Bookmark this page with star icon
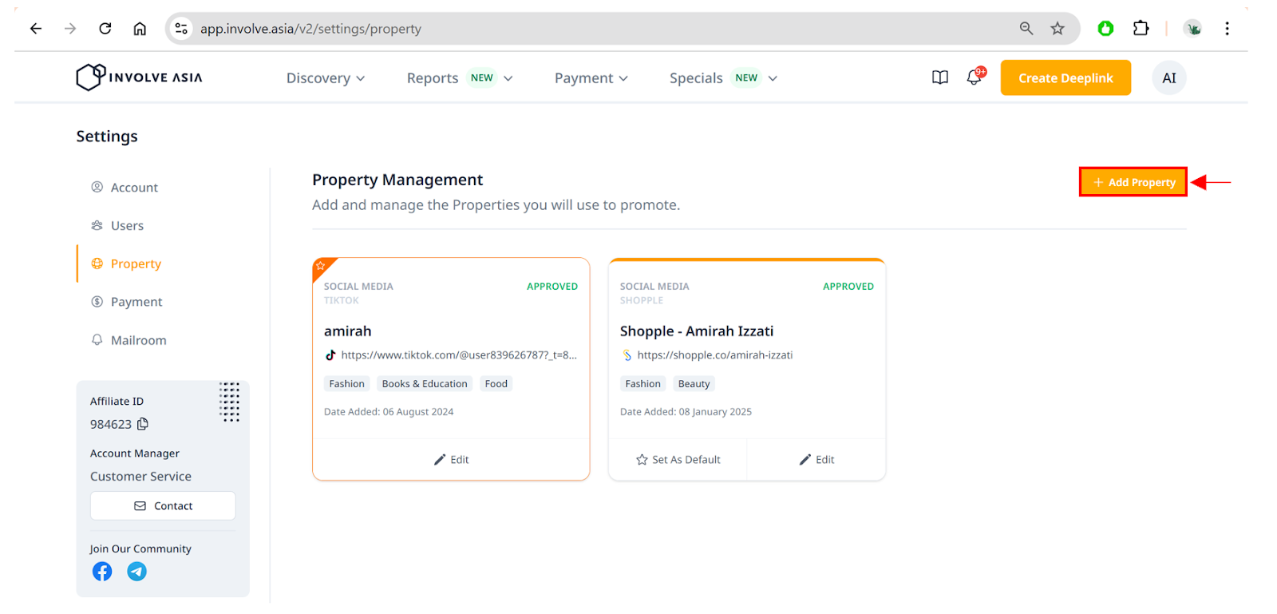The height and width of the screenshot is (614, 1277). (x=1058, y=29)
